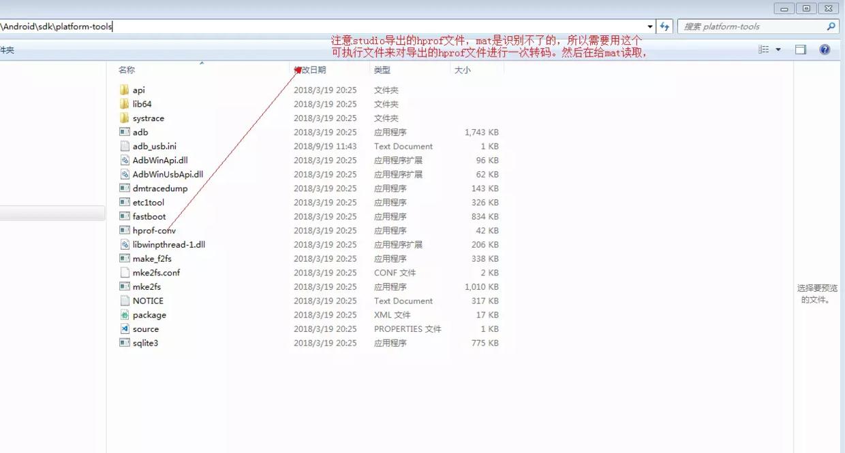Toggle the preview pane on
845x453 pixels.
(x=800, y=49)
